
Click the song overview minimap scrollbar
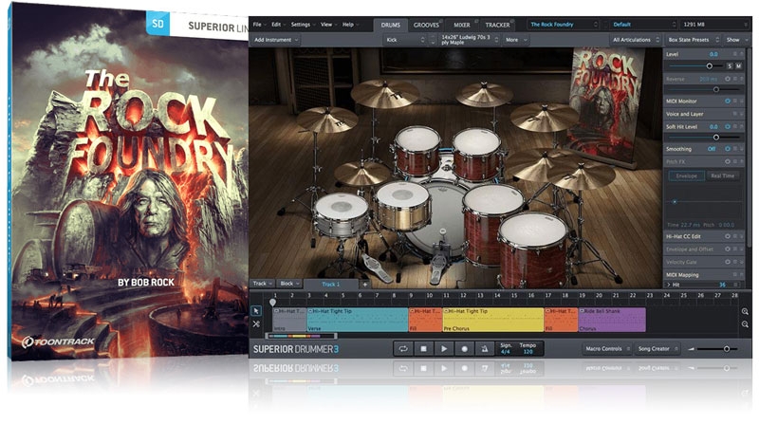pos(301,336)
